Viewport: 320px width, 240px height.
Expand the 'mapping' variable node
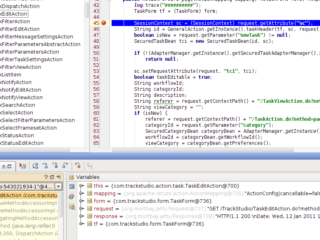coord(81,193)
